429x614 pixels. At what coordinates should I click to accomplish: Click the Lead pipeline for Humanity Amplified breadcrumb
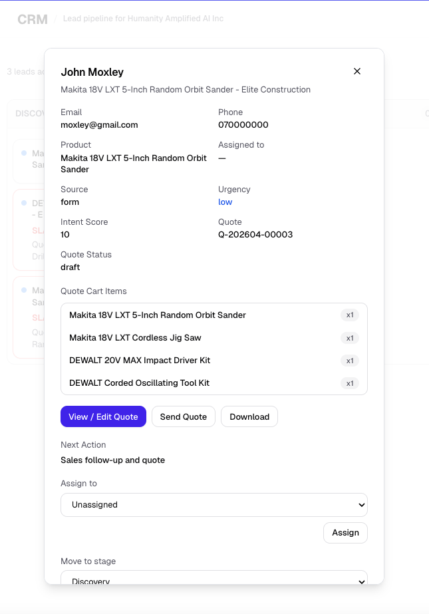point(143,19)
